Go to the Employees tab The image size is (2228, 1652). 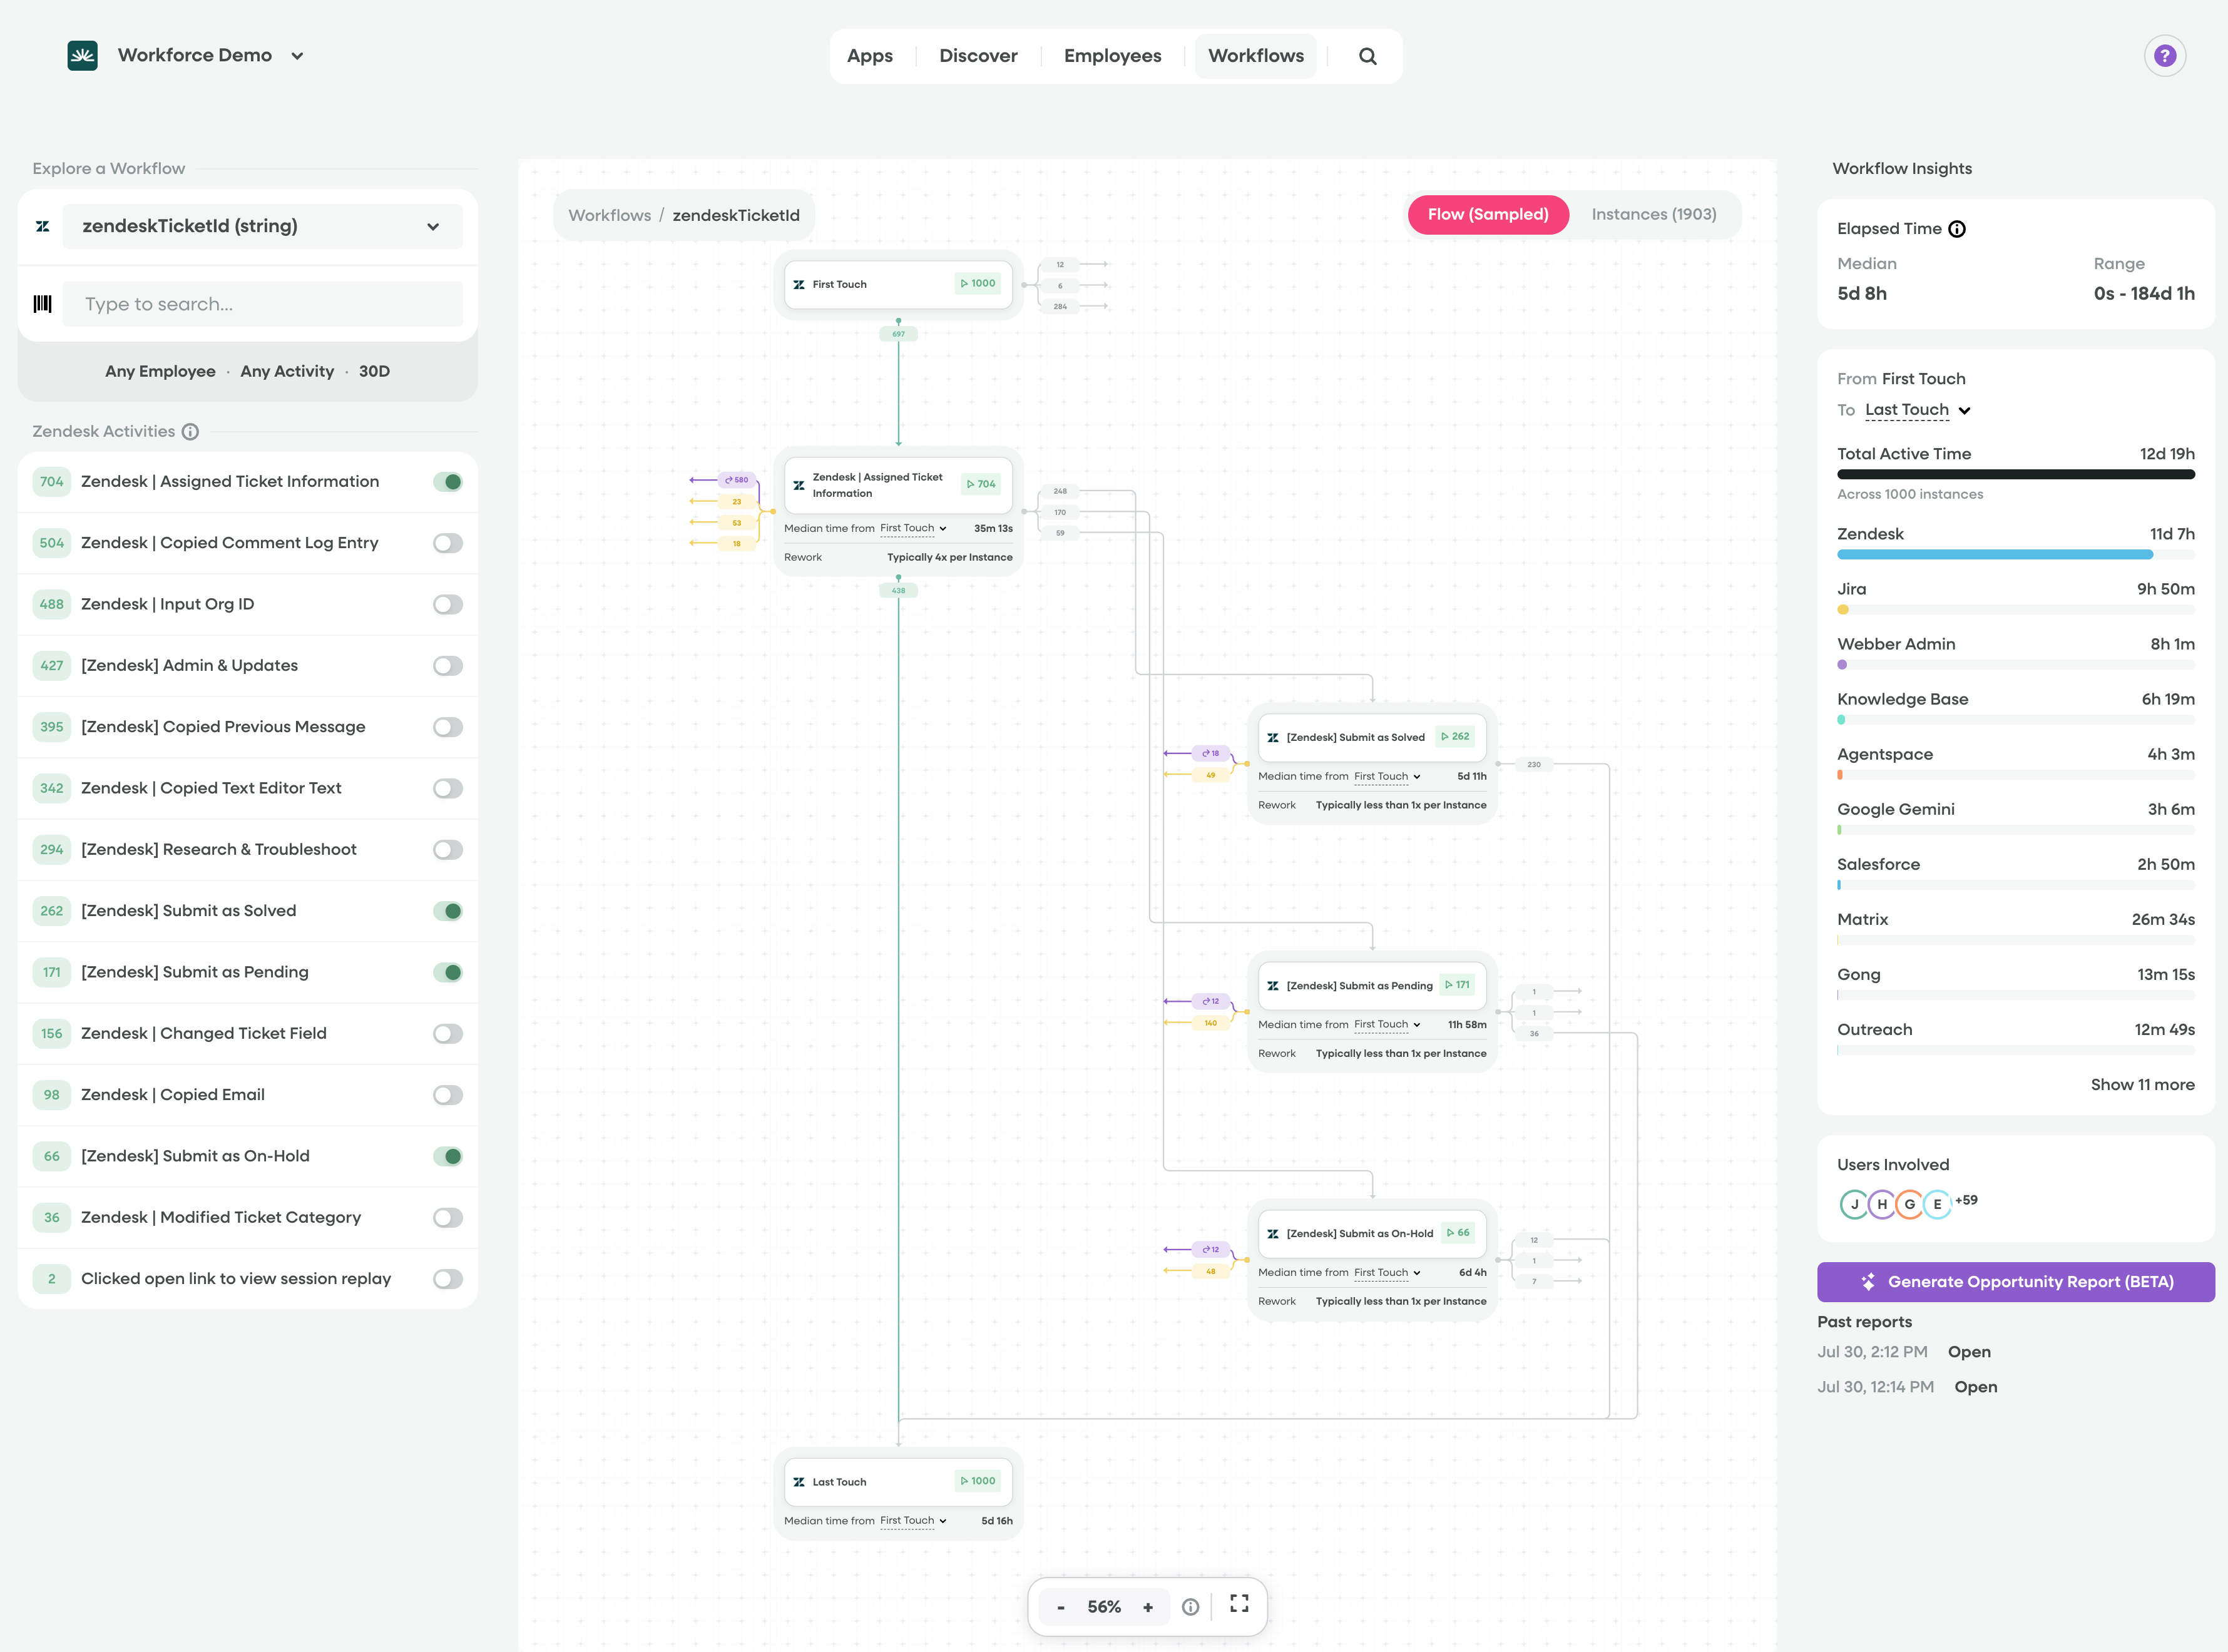pyautogui.click(x=1112, y=56)
